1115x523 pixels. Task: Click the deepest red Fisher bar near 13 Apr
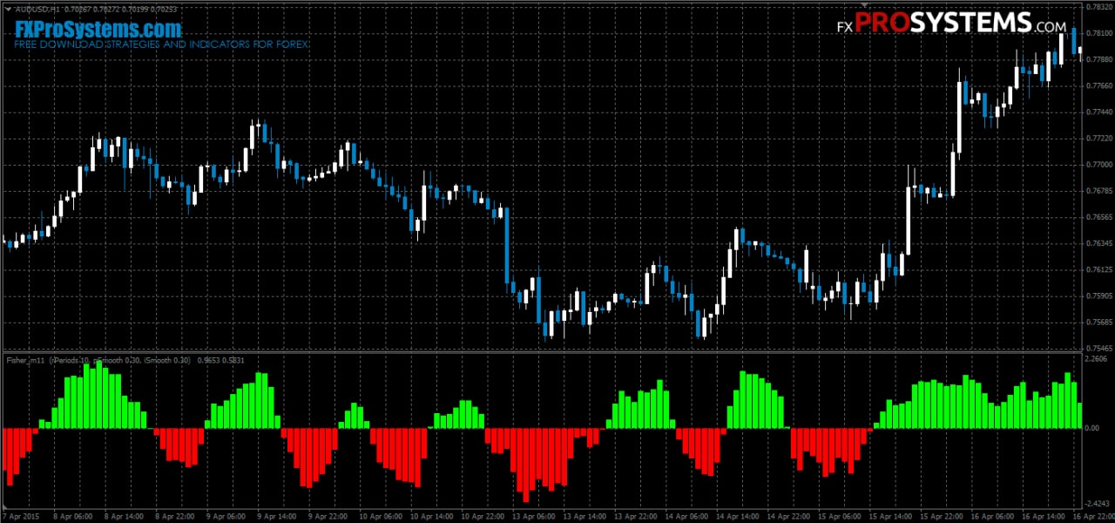pos(525,465)
